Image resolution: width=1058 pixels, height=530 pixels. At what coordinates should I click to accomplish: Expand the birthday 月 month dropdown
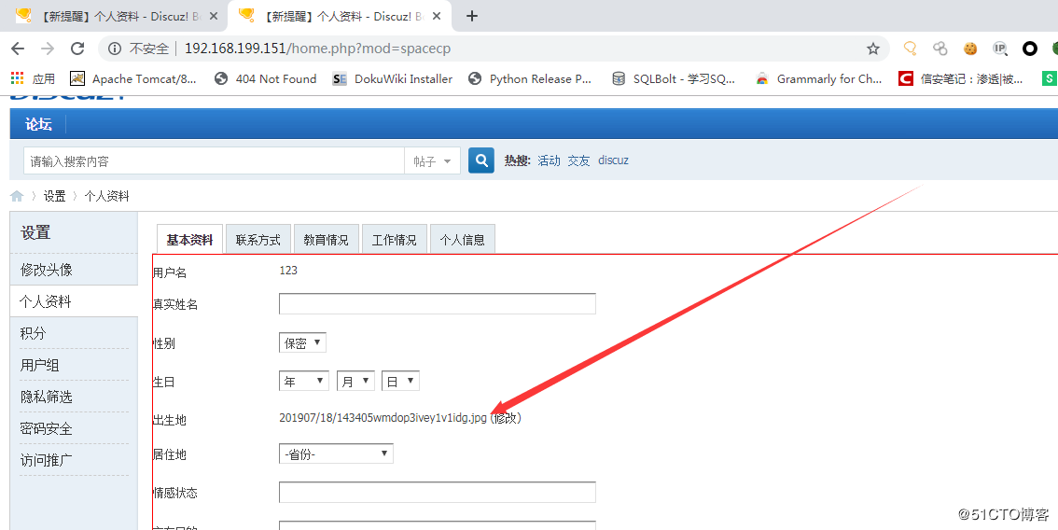click(355, 382)
